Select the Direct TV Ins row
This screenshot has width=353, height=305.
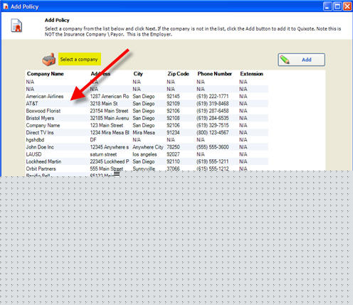point(147,132)
